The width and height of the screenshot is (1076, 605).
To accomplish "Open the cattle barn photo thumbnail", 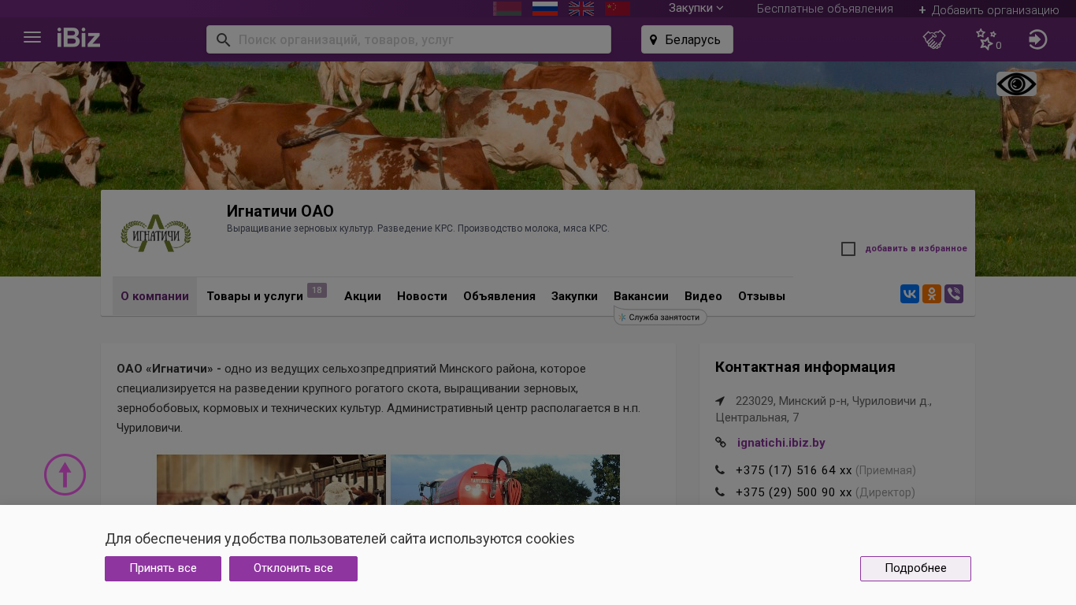I will [x=271, y=480].
